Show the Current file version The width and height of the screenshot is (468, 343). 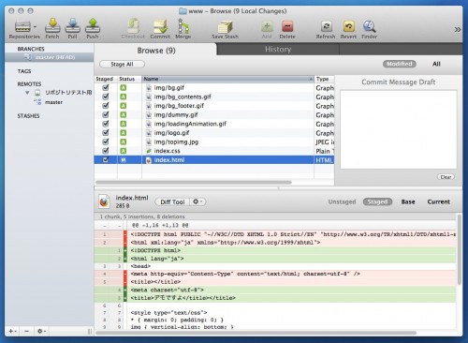click(x=439, y=201)
